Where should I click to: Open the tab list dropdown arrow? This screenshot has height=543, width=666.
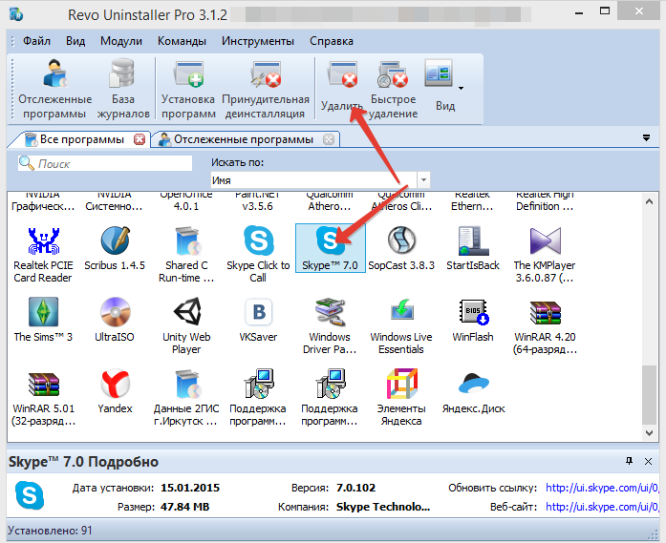tap(646, 137)
